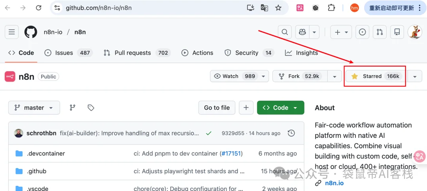This screenshot has height=191, width=427.
Task: Show branches icon next to master
Action: 72,108
